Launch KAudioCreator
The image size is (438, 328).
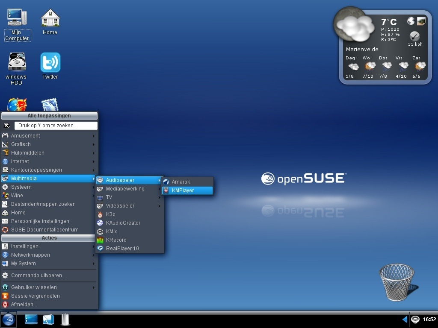(130, 223)
